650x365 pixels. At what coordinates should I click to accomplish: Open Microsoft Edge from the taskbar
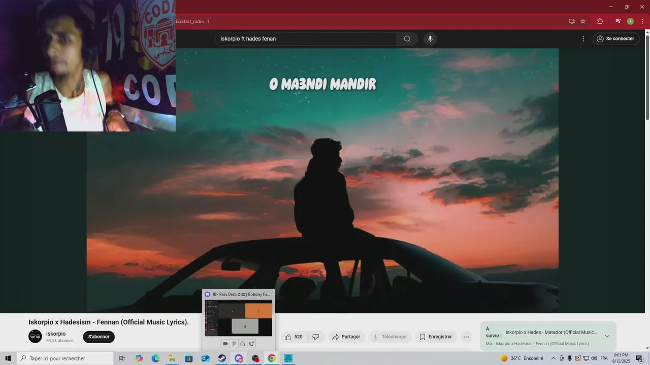click(155, 358)
